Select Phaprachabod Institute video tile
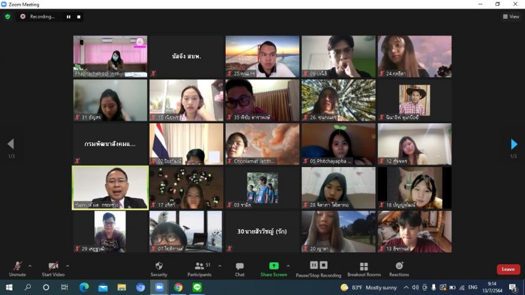 tap(110, 56)
